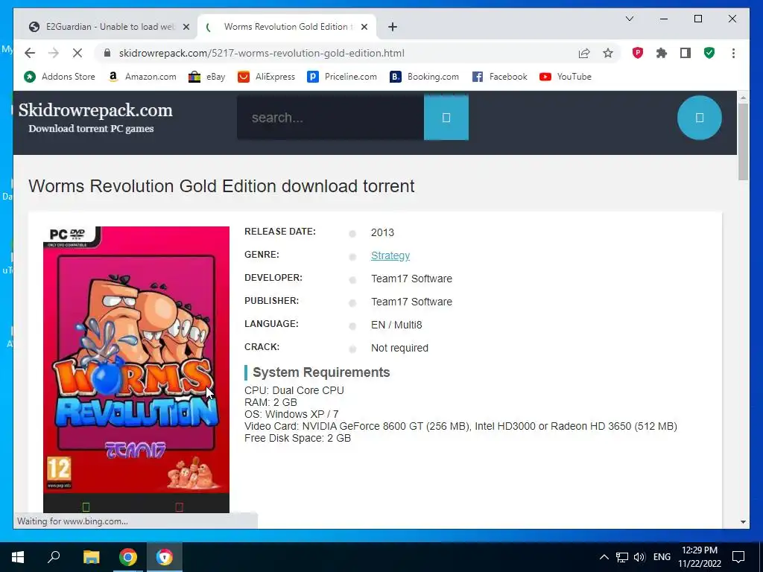Click 'Team17 Software' developer value
Screen dimensions: 763x572
411,279
